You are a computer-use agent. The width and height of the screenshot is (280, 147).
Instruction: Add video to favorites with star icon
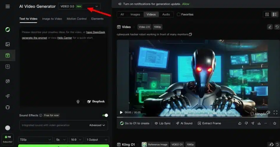[275, 123]
